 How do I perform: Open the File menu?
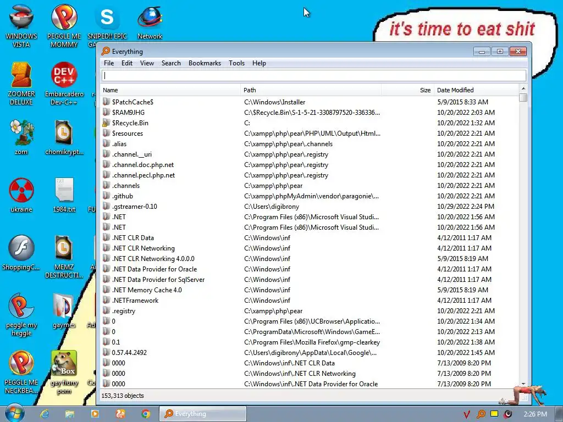[109, 63]
